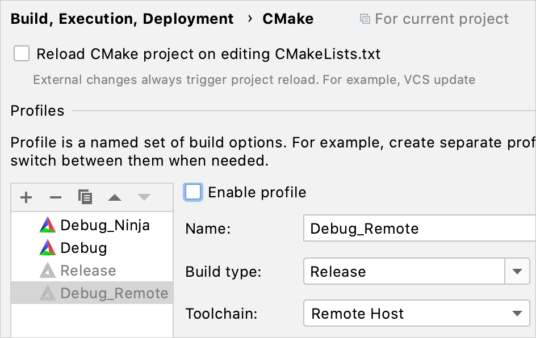The height and width of the screenshot is (338, 536).
Task: Expand the Toolchain Remote Host dropdown
Action: [x=517, y=314]
